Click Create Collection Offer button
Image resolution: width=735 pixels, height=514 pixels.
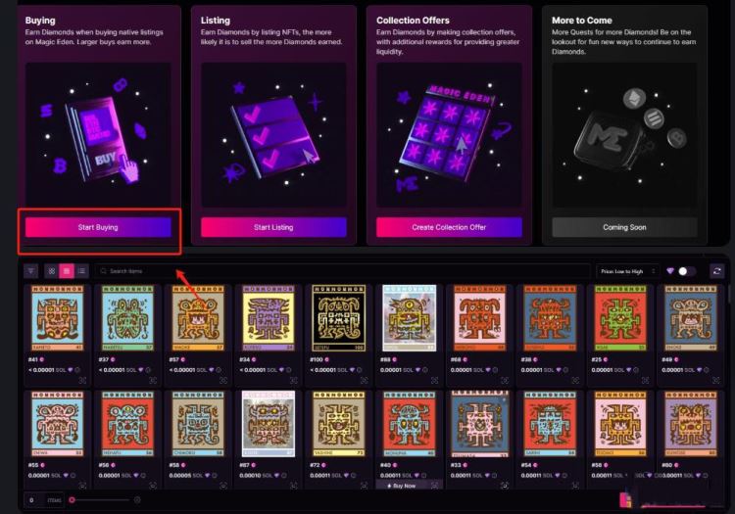pos(449,227)
